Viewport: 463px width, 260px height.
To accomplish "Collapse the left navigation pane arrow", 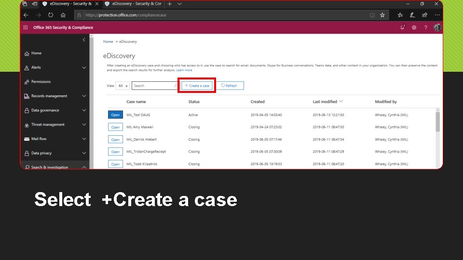I will click(x=84, y=39).
